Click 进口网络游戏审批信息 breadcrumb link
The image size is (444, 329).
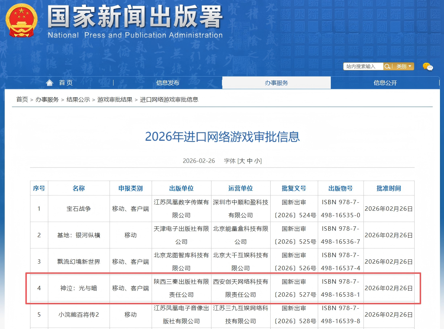[169, 99]
